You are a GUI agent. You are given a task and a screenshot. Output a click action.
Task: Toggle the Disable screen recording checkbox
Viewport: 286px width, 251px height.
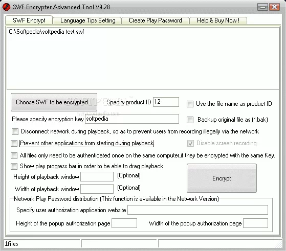click(x=190, y=144)
